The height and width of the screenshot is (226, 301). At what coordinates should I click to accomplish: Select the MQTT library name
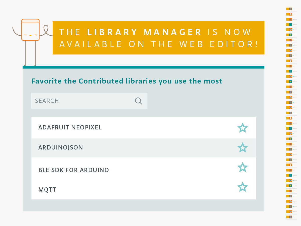point(47,190)
